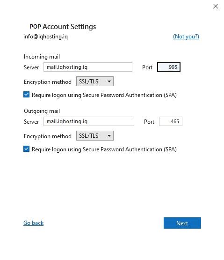The height and width of the screenshot is (260, 224).
Task: Focus the Outgoing mail server field
Action: pos(89,121)
